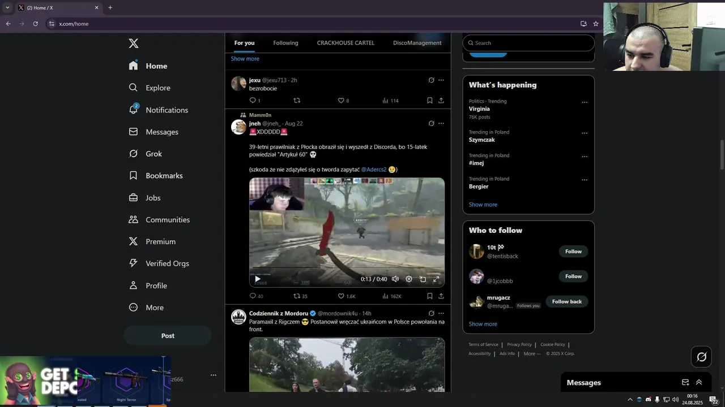The image size is (725, 407).
Task: Switch to DiscoManagement tab
Action: tap(417, 43)
